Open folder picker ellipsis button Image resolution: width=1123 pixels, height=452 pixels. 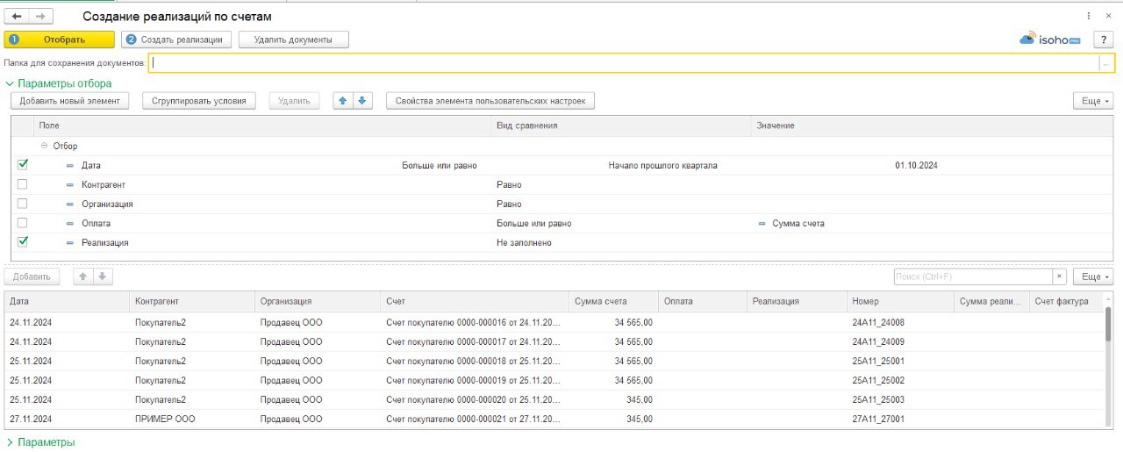click(x=1105, y=63)
